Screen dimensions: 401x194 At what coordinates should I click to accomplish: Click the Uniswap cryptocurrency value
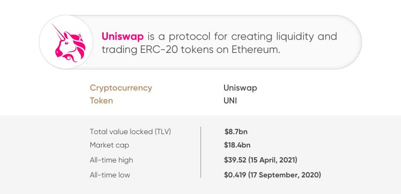(240, 88)
